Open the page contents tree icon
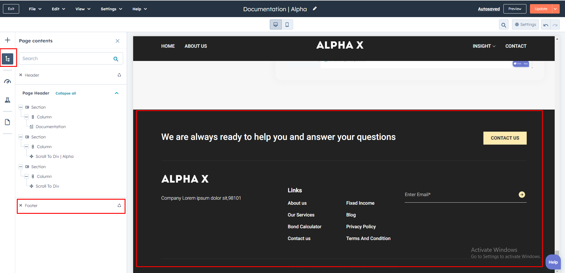 click(x=8, y=59)
